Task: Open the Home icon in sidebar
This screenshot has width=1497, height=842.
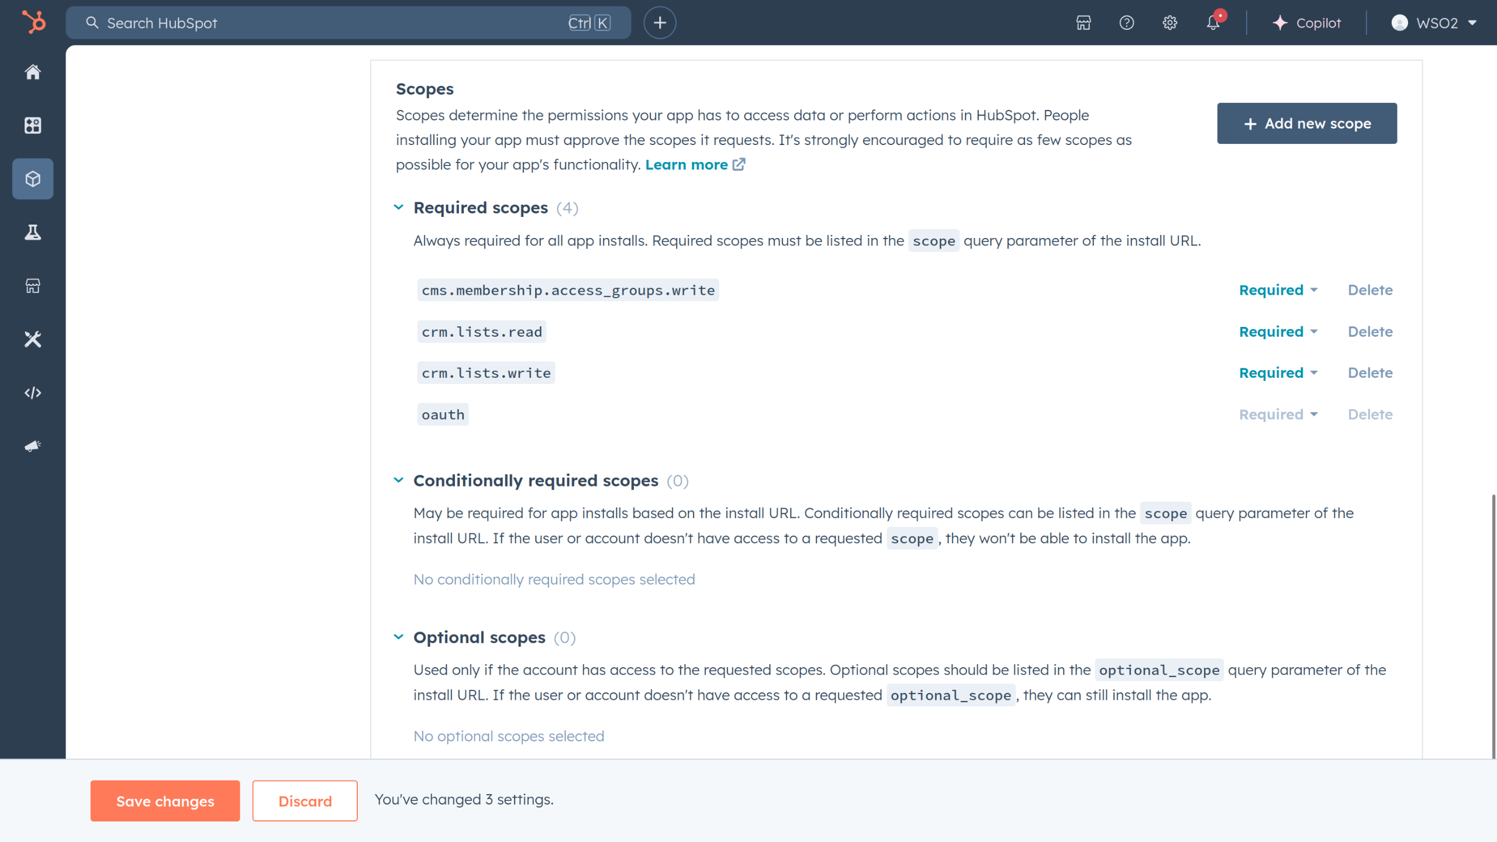Action: pyautogui.click(x=33, y=72)
